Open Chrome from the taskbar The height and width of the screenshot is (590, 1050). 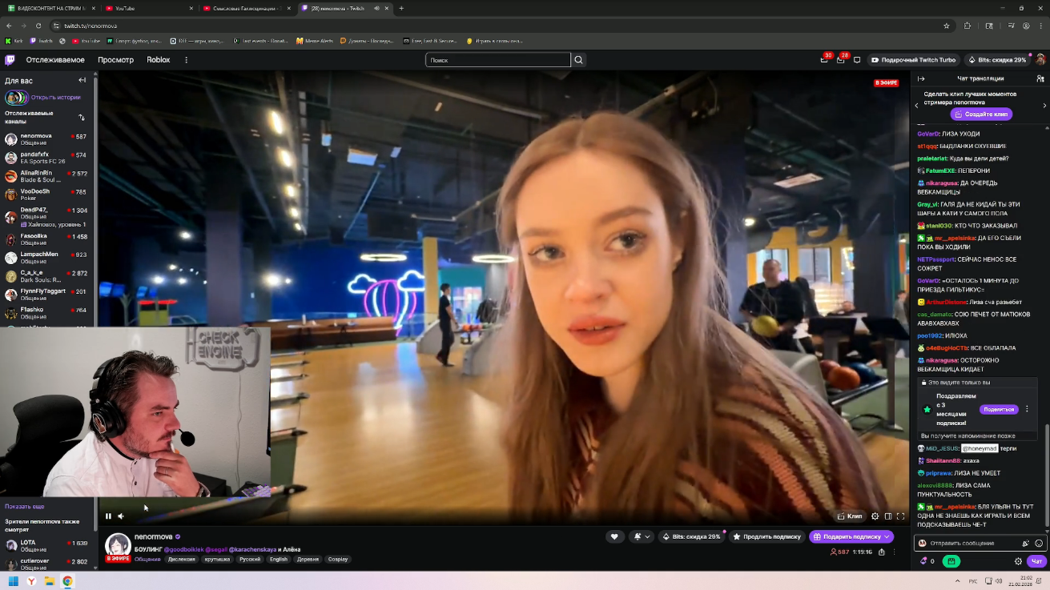[x=67, y=580]
